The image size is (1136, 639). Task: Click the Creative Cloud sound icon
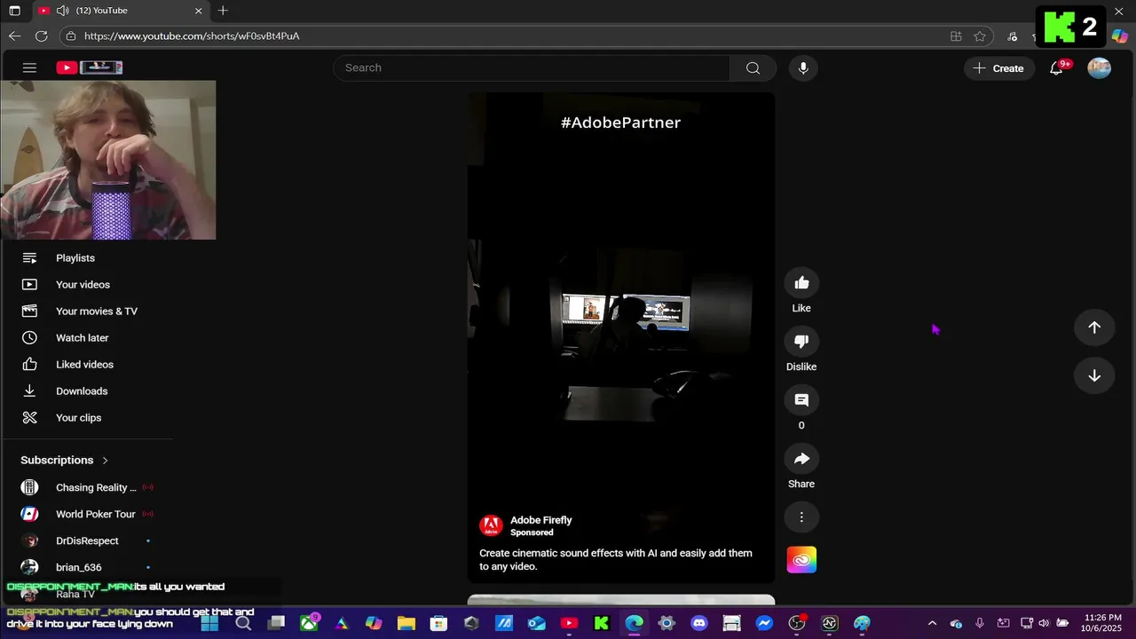[x=801, y=560]
